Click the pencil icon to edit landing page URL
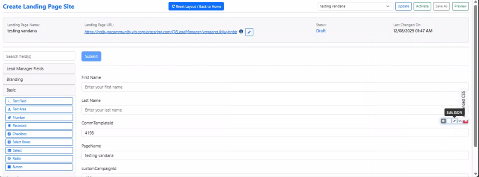Screen dimensions: 479x177 249,32
